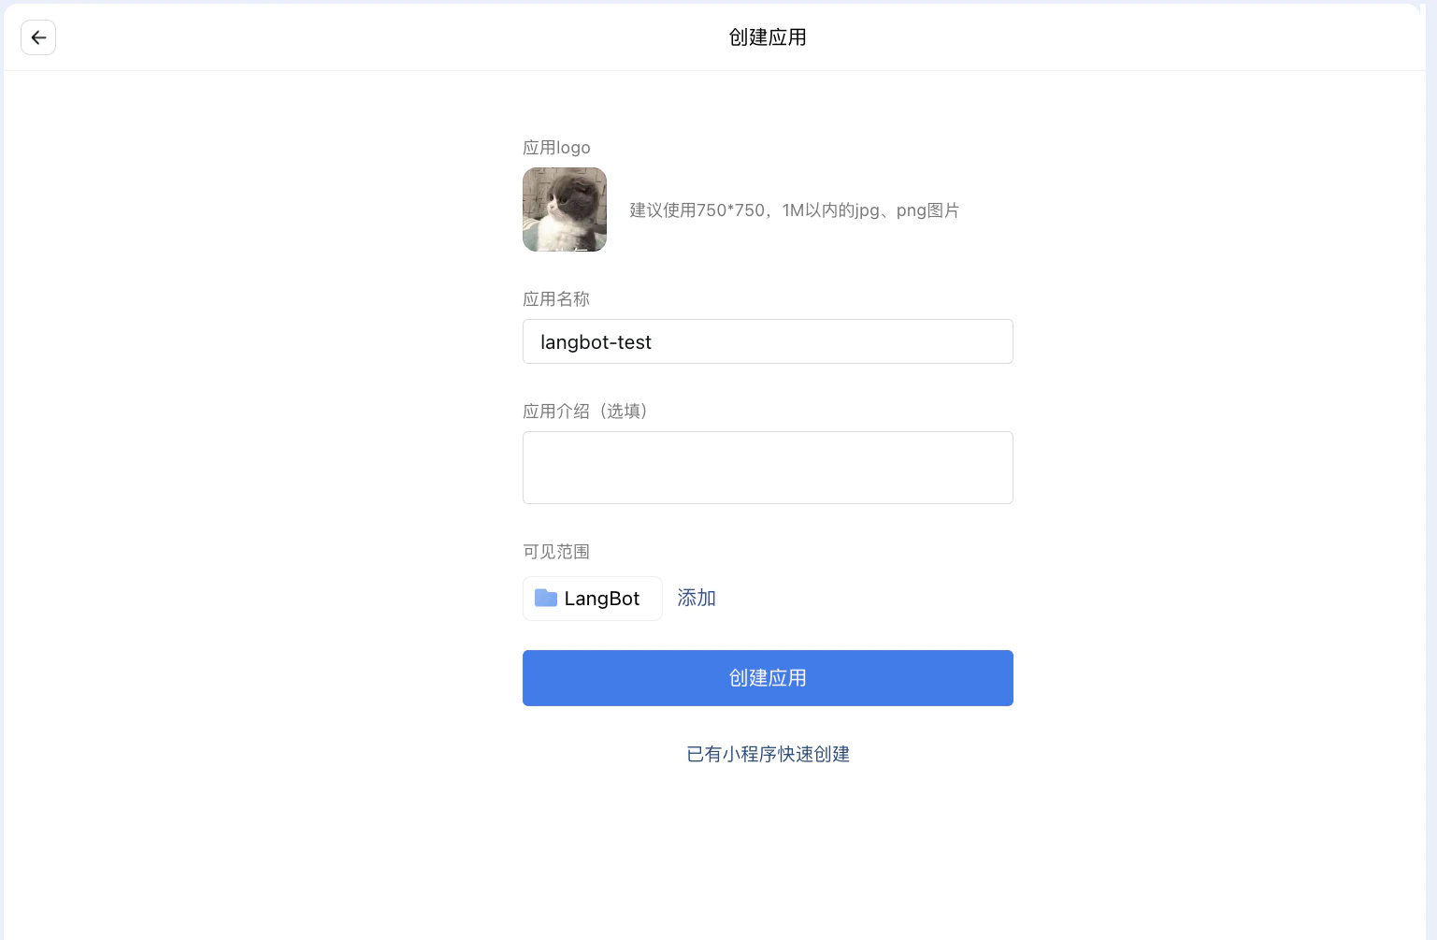Screen dimensions: 1437x940
Task: Submit the form with 创建应用
Action: 767,678
